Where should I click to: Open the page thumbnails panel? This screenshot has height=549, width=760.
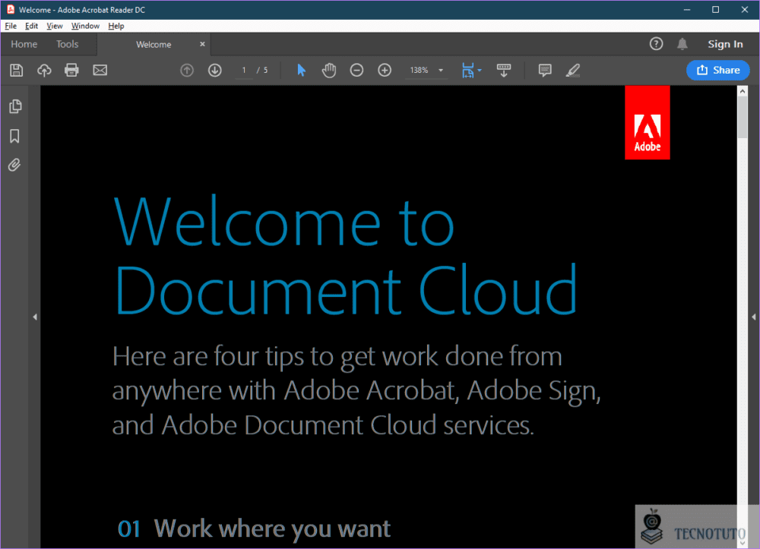coord(15,106)
